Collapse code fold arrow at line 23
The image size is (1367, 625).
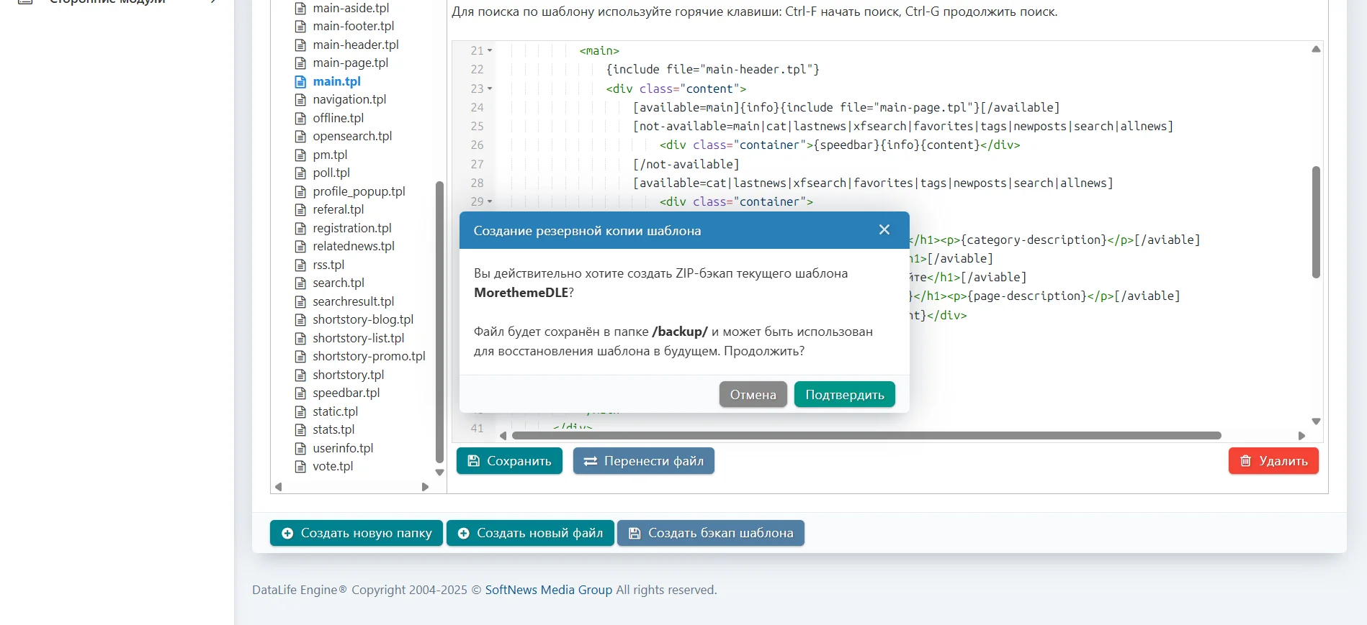(490, 88)
